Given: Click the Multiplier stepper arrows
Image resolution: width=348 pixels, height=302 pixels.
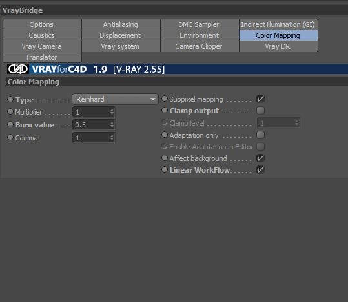Looking at the screenshot, I should point(112,112).
